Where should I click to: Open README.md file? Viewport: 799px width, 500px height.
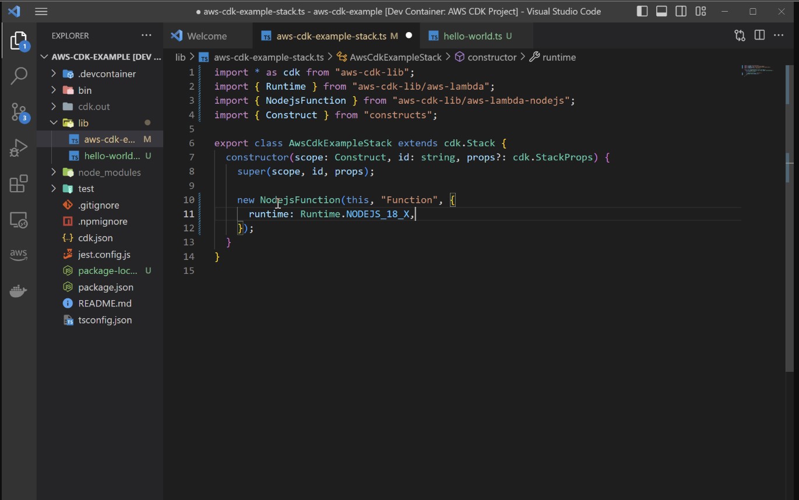coord(100,304)
